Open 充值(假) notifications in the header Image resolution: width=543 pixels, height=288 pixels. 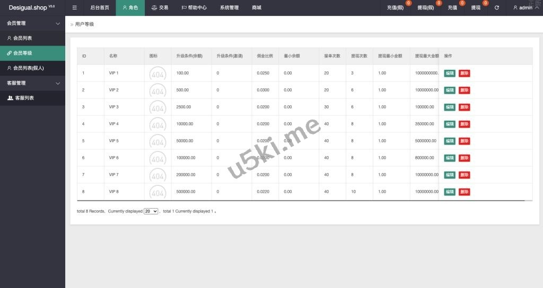click(x=396, y=8)
